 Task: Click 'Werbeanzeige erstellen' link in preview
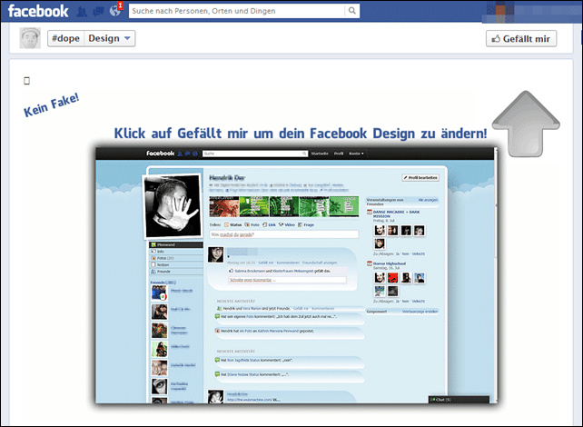420,312
